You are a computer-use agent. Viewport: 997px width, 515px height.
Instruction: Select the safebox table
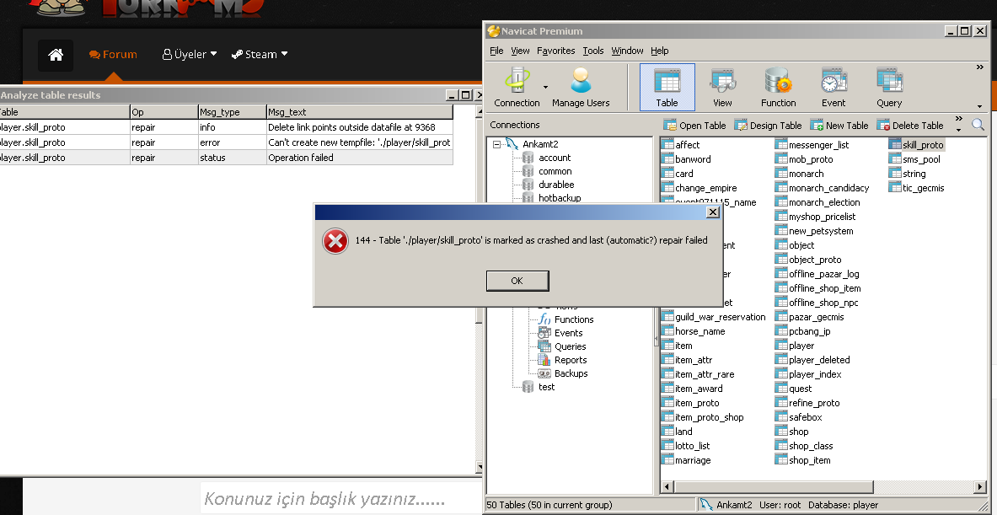click(799, 417)
